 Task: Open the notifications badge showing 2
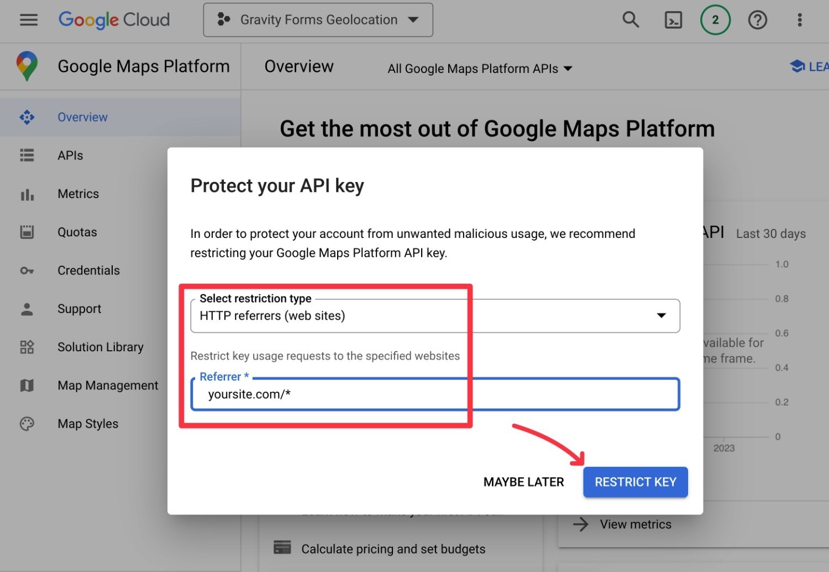pyautogui.click(x=715, y=19)
